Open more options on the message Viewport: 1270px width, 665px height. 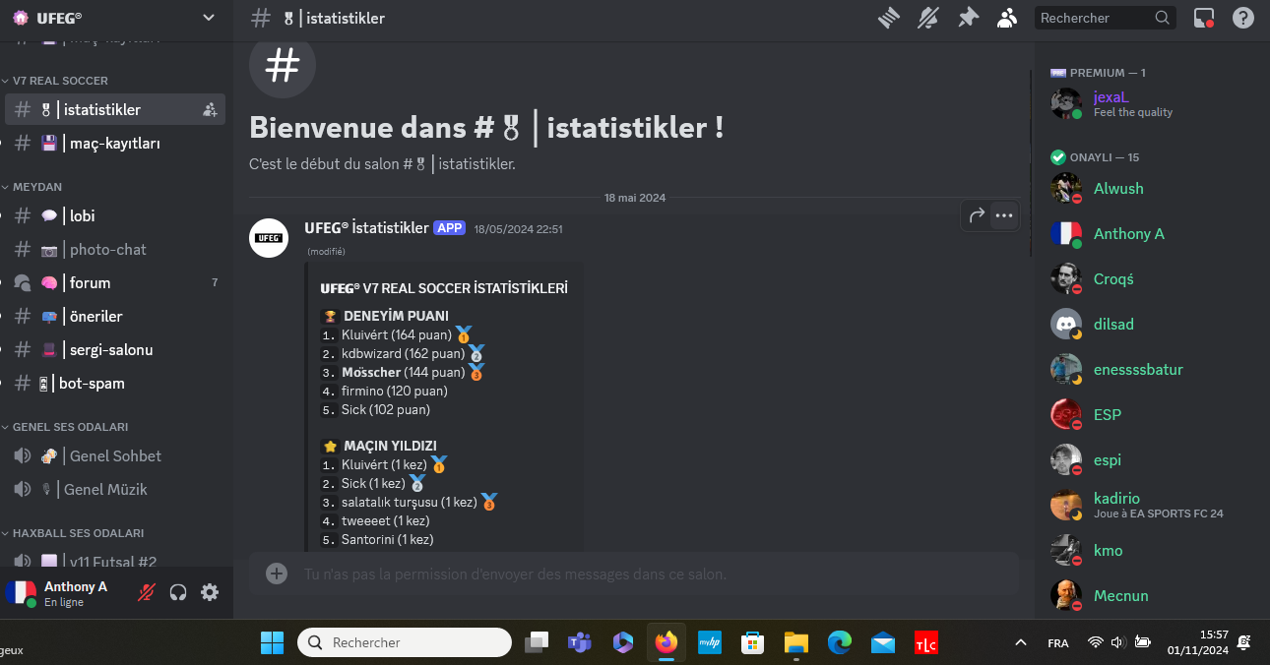tap(1004, 215)
